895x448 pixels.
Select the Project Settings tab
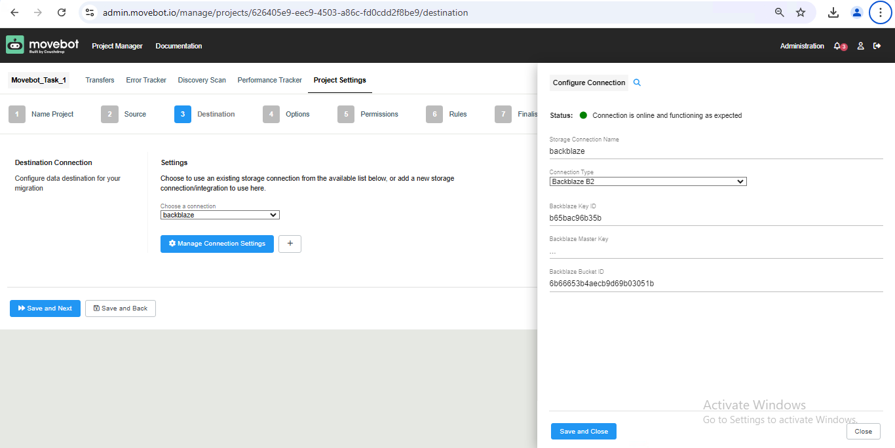[x=340, y=80]
